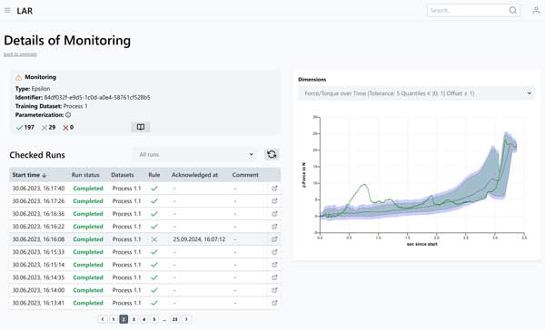This screenshot has height=330, width=545.
Task: Click the rule checkmark for run 16:17:40
Action: pos(154,189)
